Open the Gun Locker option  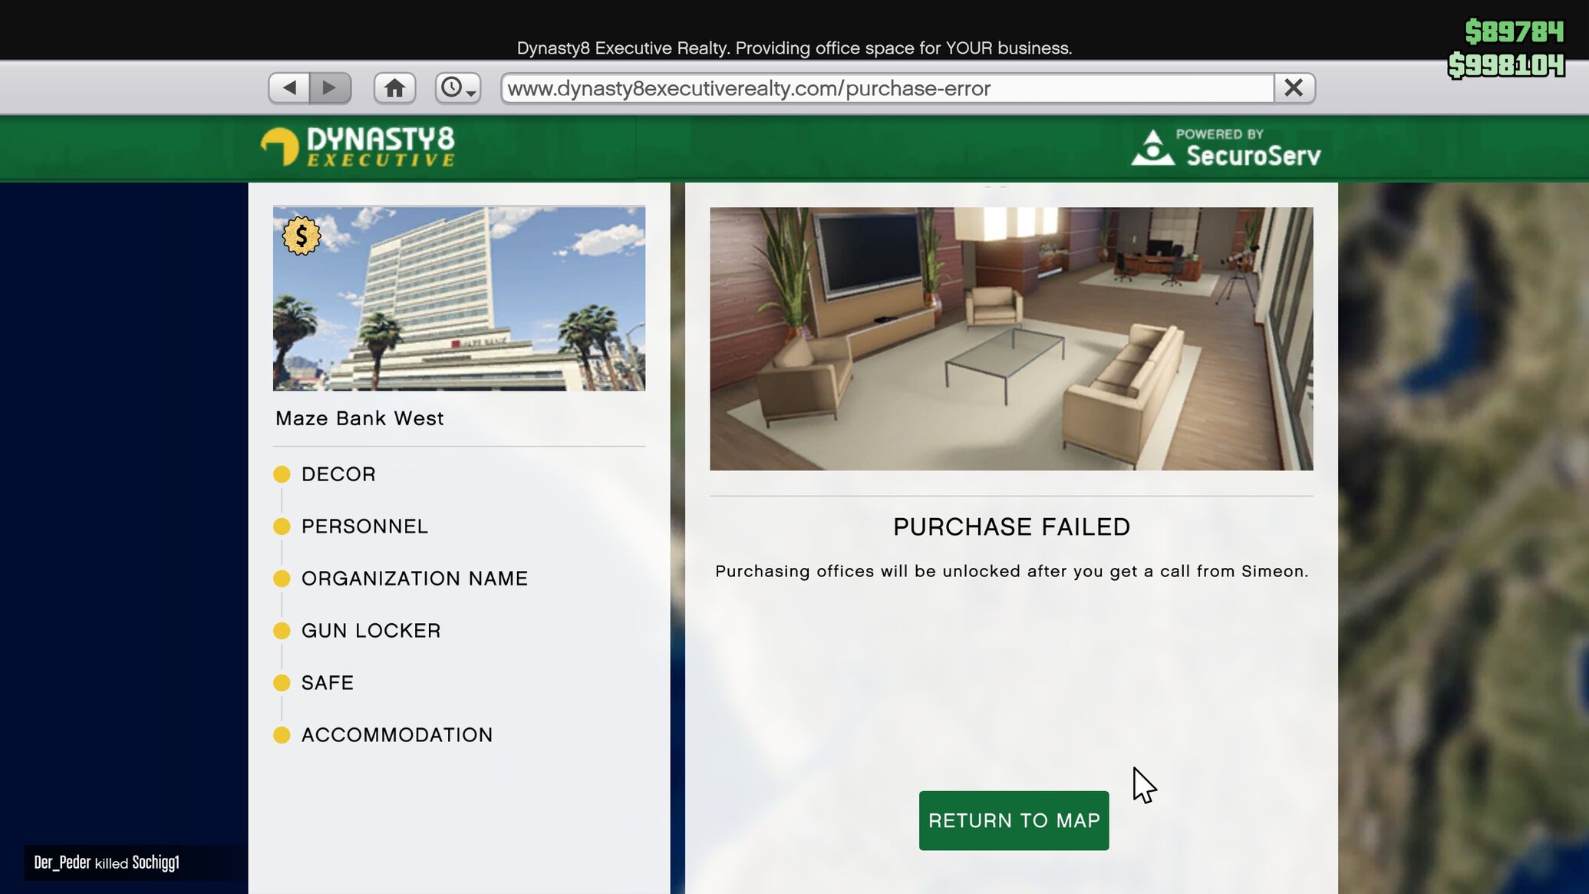(371, 631)
